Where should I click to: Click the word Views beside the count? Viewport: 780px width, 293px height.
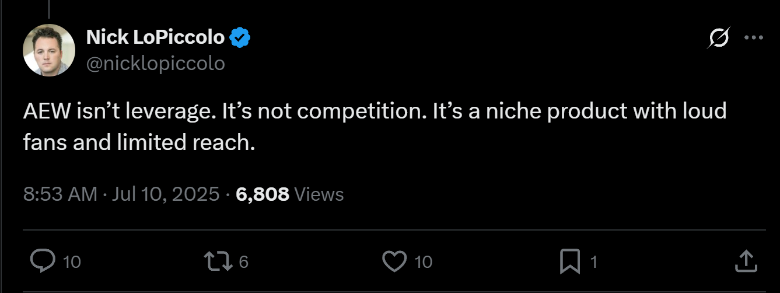click(x=319, y=194)
